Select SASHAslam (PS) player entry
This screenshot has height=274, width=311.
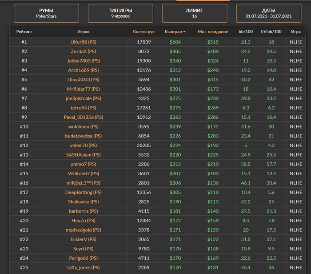[83, 155]
